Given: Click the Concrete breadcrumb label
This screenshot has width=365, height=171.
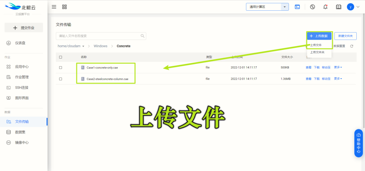Looking at the screenshot, I should [124, 46].
